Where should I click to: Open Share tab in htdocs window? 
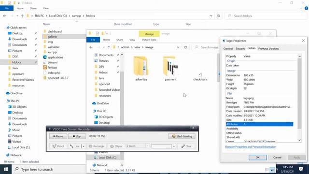click(33, 8)
